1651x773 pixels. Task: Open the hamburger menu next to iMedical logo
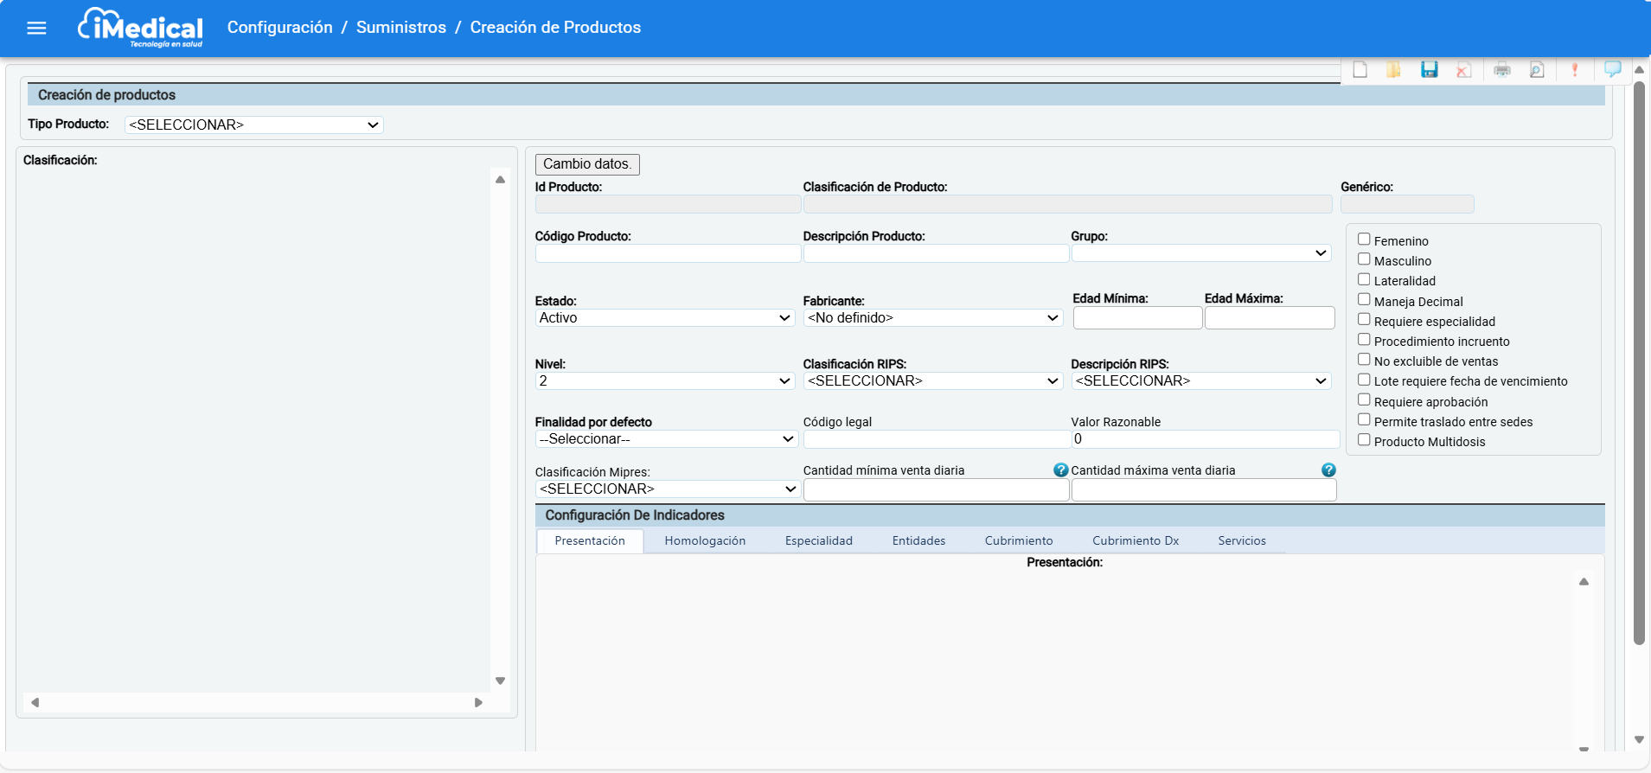coord(36,28)
